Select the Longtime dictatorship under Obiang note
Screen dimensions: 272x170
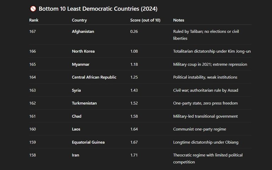tap(206, 142)
